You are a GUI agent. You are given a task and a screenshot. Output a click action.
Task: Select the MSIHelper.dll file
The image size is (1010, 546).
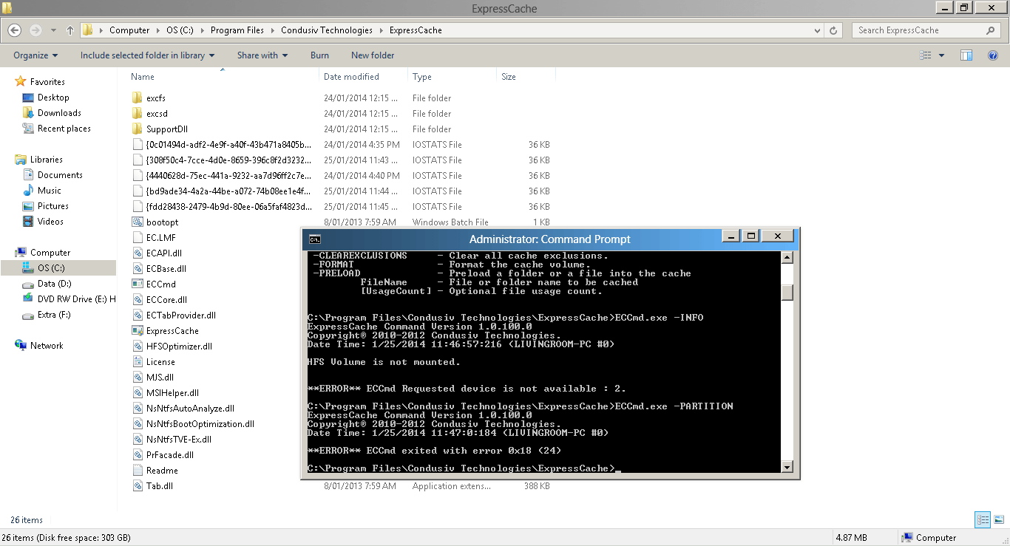[172, 393]
